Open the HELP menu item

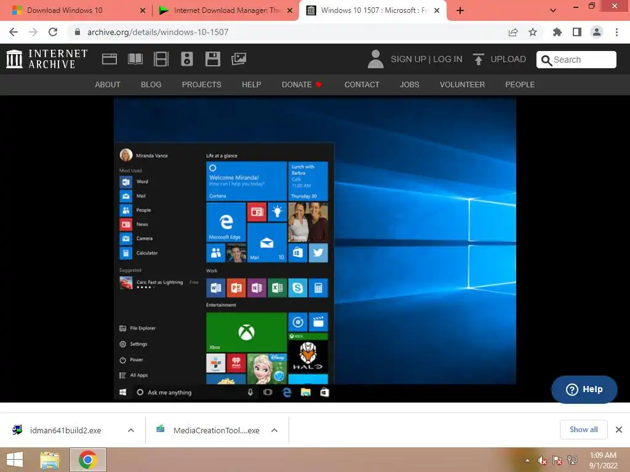pos(252,85)
